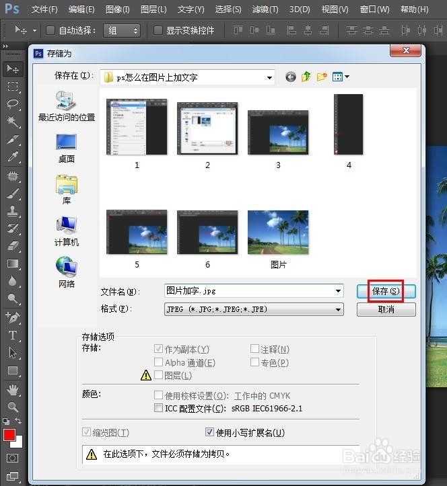Open Network (网络) location
The width and height of the screenshot is (447, 486).
tap(67, 273)
